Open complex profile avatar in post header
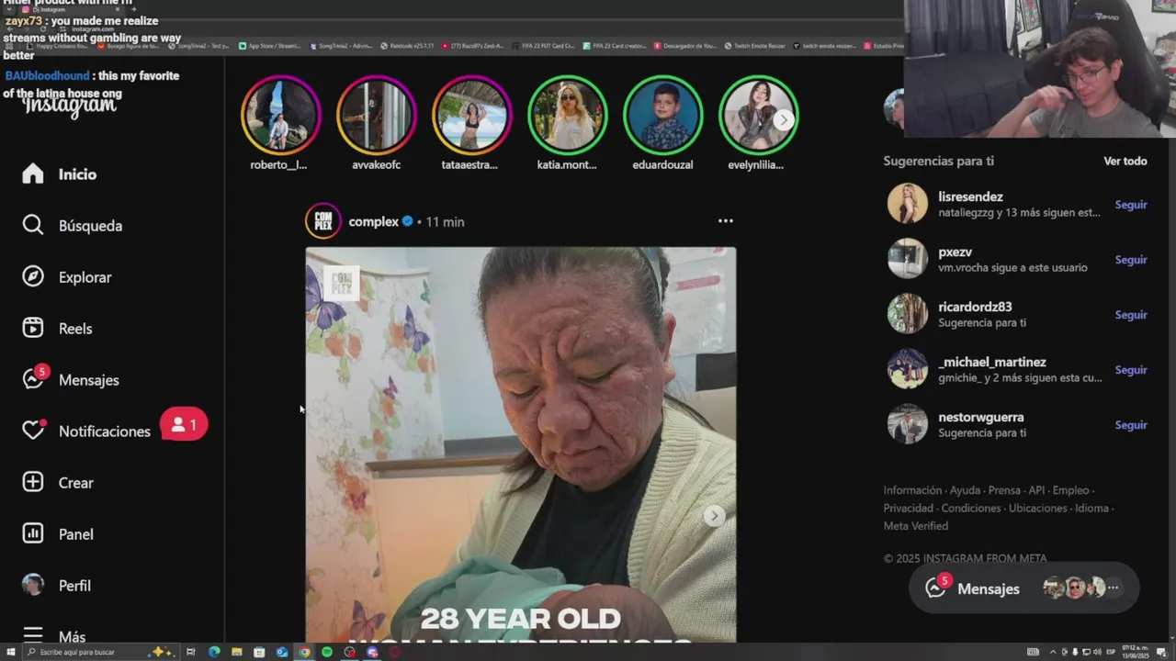 tap(323, 221)
